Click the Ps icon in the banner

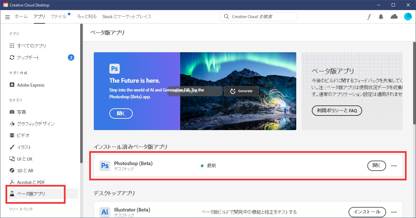coord(115,69)
